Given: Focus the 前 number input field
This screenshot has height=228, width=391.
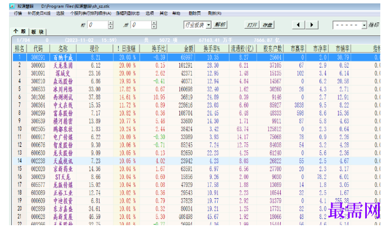Looking at the screenshot, I should click(x=98, y=25).
